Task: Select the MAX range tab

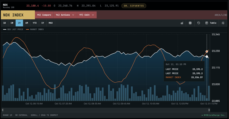Action: (x=51, y=23)
